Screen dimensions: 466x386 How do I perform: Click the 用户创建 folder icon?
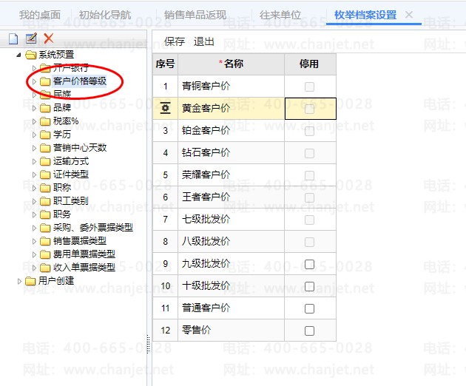click(x=30, y=281)
